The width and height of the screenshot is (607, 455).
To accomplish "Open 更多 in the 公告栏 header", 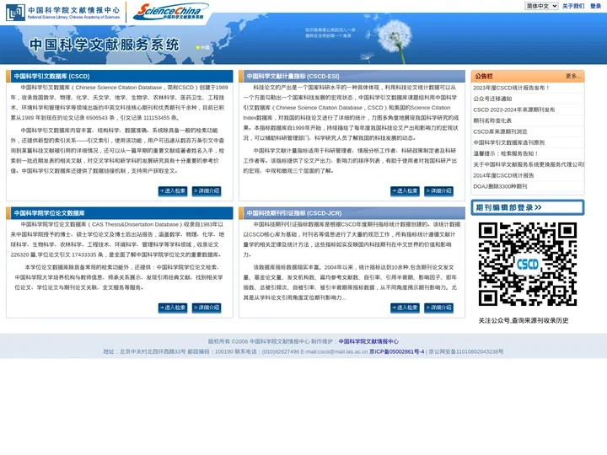I will pos(573,76).
